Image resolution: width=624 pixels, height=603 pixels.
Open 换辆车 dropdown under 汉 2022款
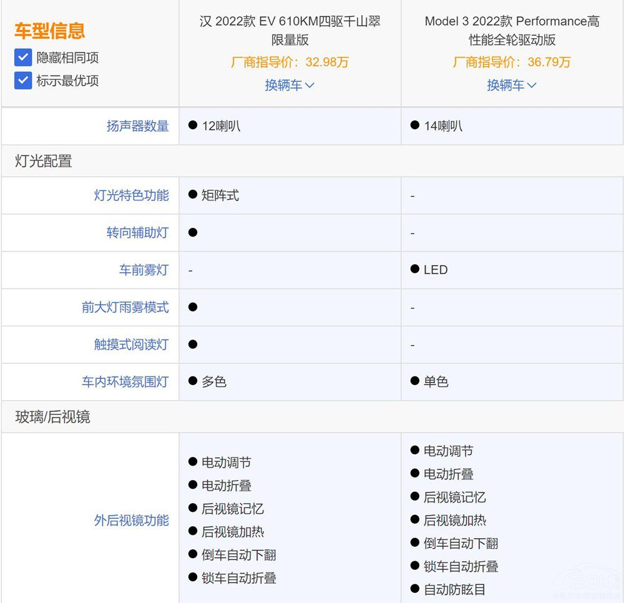(290, 86)
